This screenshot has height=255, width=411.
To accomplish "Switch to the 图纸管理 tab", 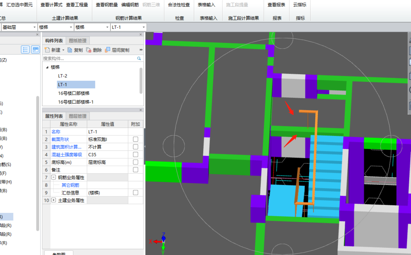I will (78, 41).
